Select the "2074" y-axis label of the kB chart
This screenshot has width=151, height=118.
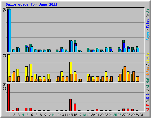point(4,86)
